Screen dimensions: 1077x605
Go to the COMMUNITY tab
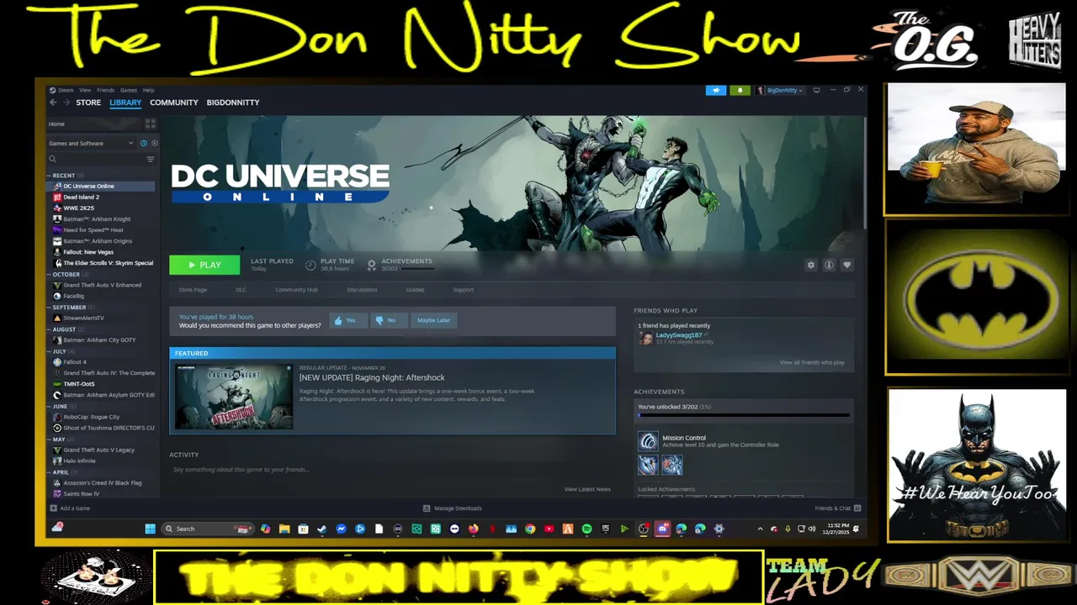click(x=174, y=103)
